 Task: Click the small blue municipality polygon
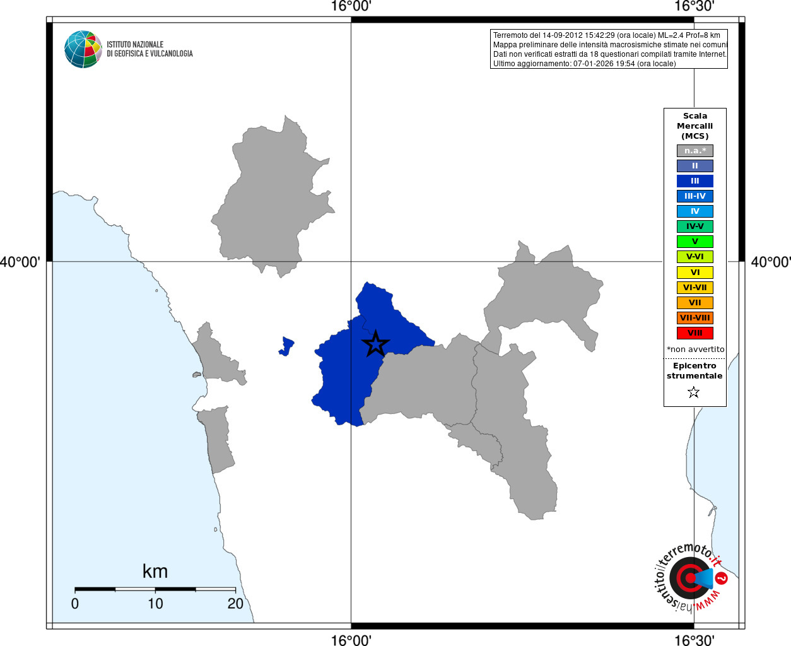pos(287,346)
